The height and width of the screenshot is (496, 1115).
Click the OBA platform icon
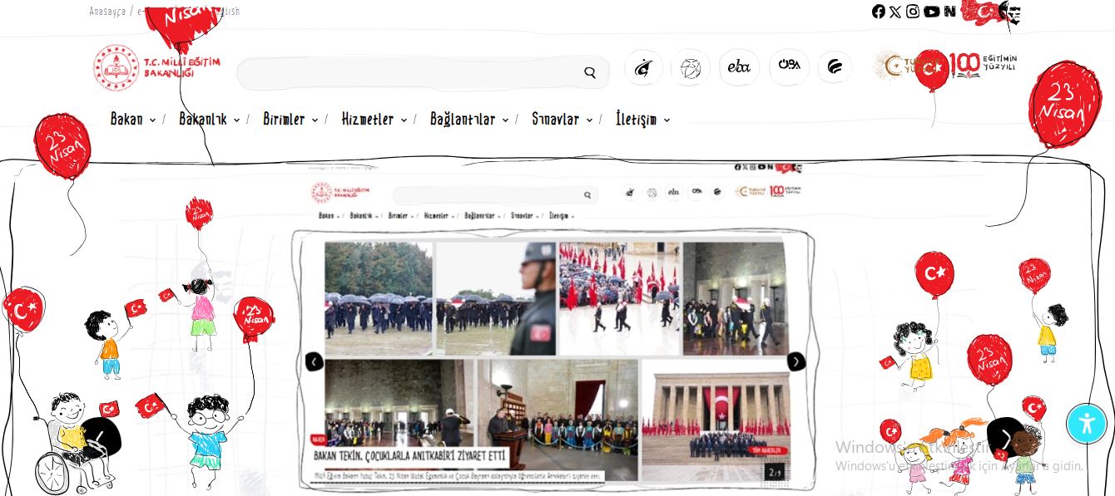tap(789, 67)
